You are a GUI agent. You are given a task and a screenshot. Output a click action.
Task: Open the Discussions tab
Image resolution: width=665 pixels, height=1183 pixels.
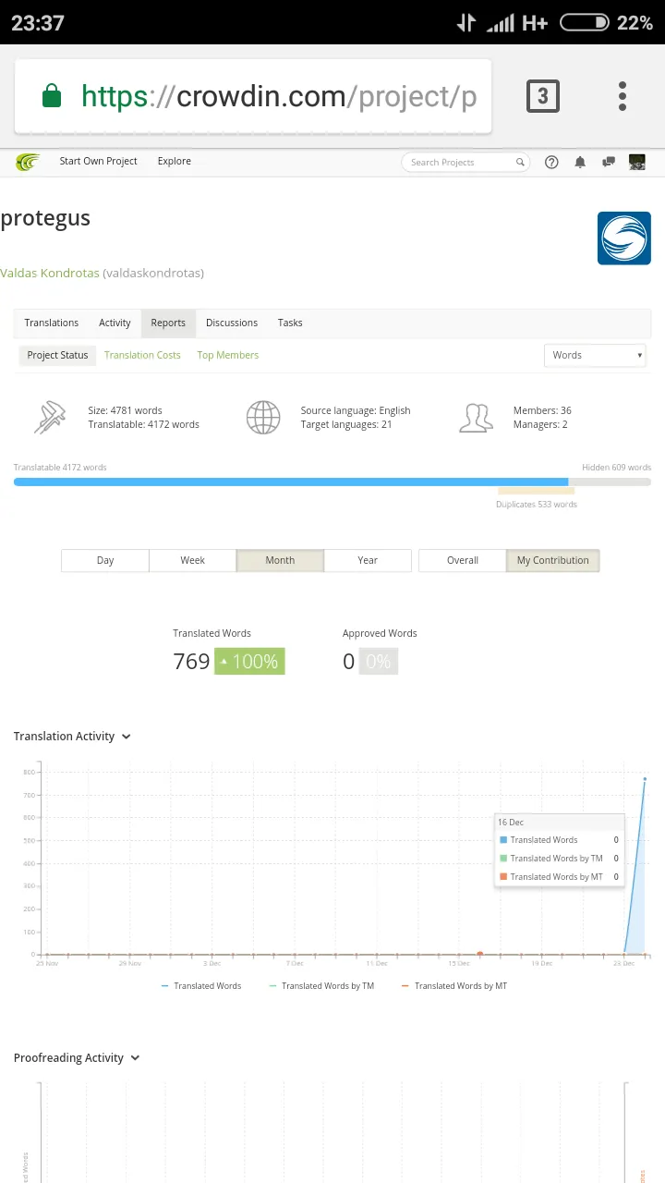[232, 323]
